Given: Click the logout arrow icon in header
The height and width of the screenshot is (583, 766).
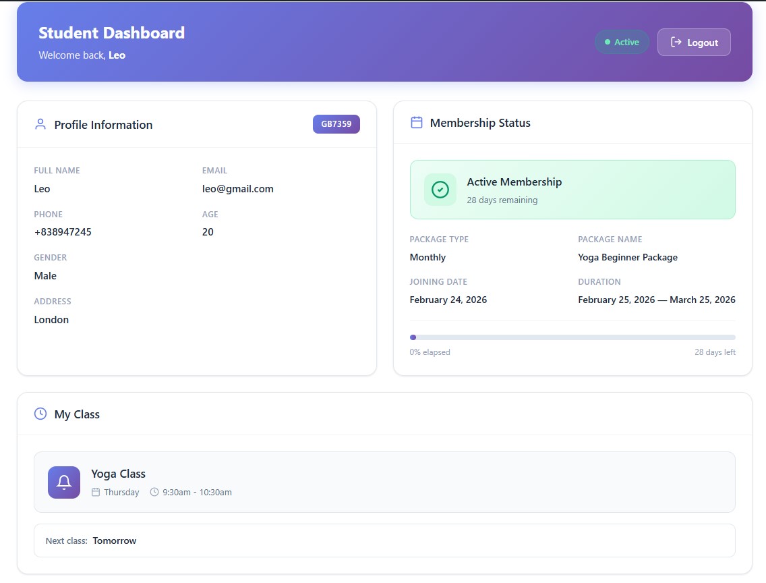Looking at the screenshot, I should point(676,43).
